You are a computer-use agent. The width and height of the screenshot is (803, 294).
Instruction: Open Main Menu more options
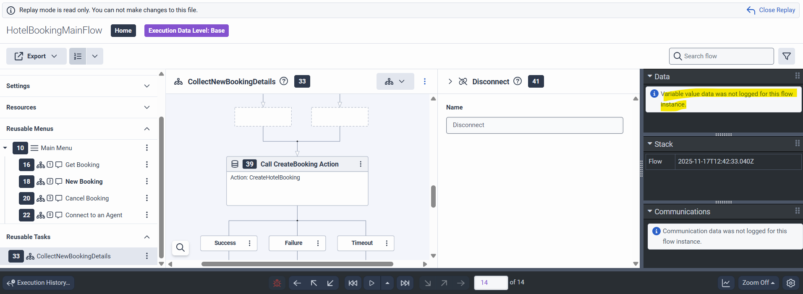point(147,148)
